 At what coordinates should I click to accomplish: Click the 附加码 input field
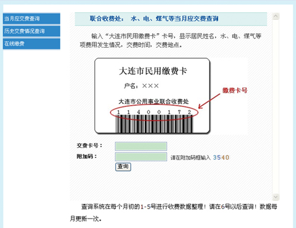[141, 157]
